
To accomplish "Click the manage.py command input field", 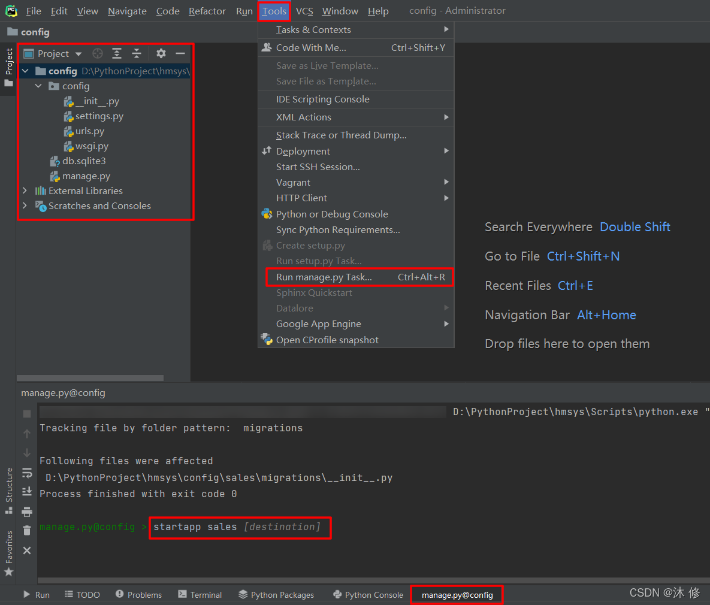I will tap(240, 527).
